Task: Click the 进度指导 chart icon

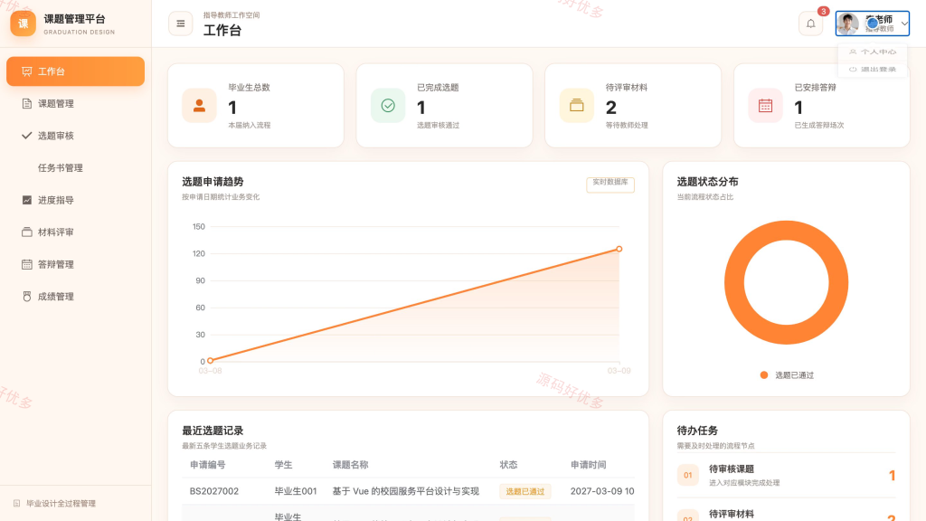Action: pyautogui.click(x=26, y=200)
